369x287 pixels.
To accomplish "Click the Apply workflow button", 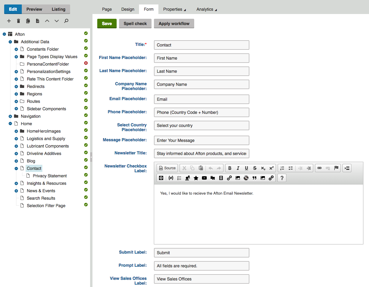I will pyautogui.click(x=174, y=24).
